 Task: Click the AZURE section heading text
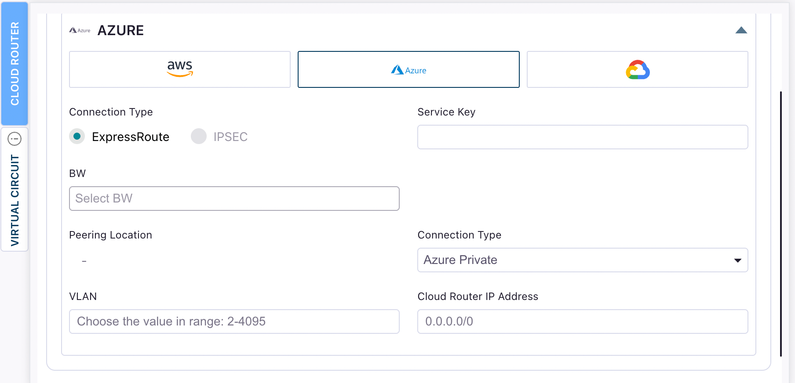[120, 30]
